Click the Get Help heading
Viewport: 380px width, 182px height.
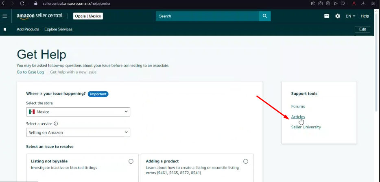tap(41, 54)
